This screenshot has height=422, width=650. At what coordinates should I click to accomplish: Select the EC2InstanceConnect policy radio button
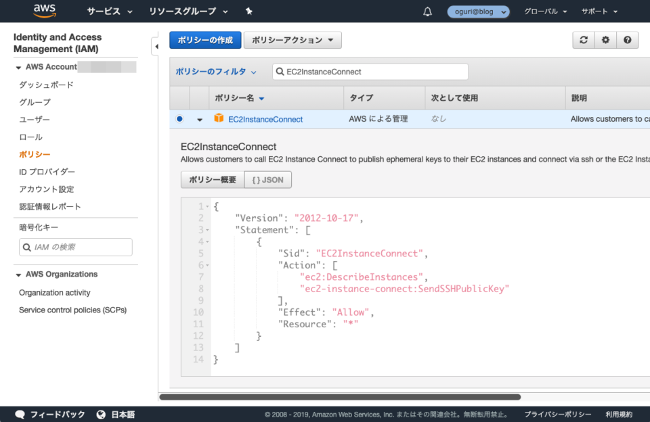point(178,118)
